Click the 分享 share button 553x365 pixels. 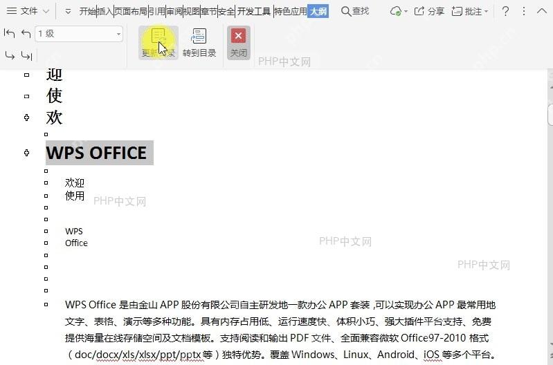429,11
